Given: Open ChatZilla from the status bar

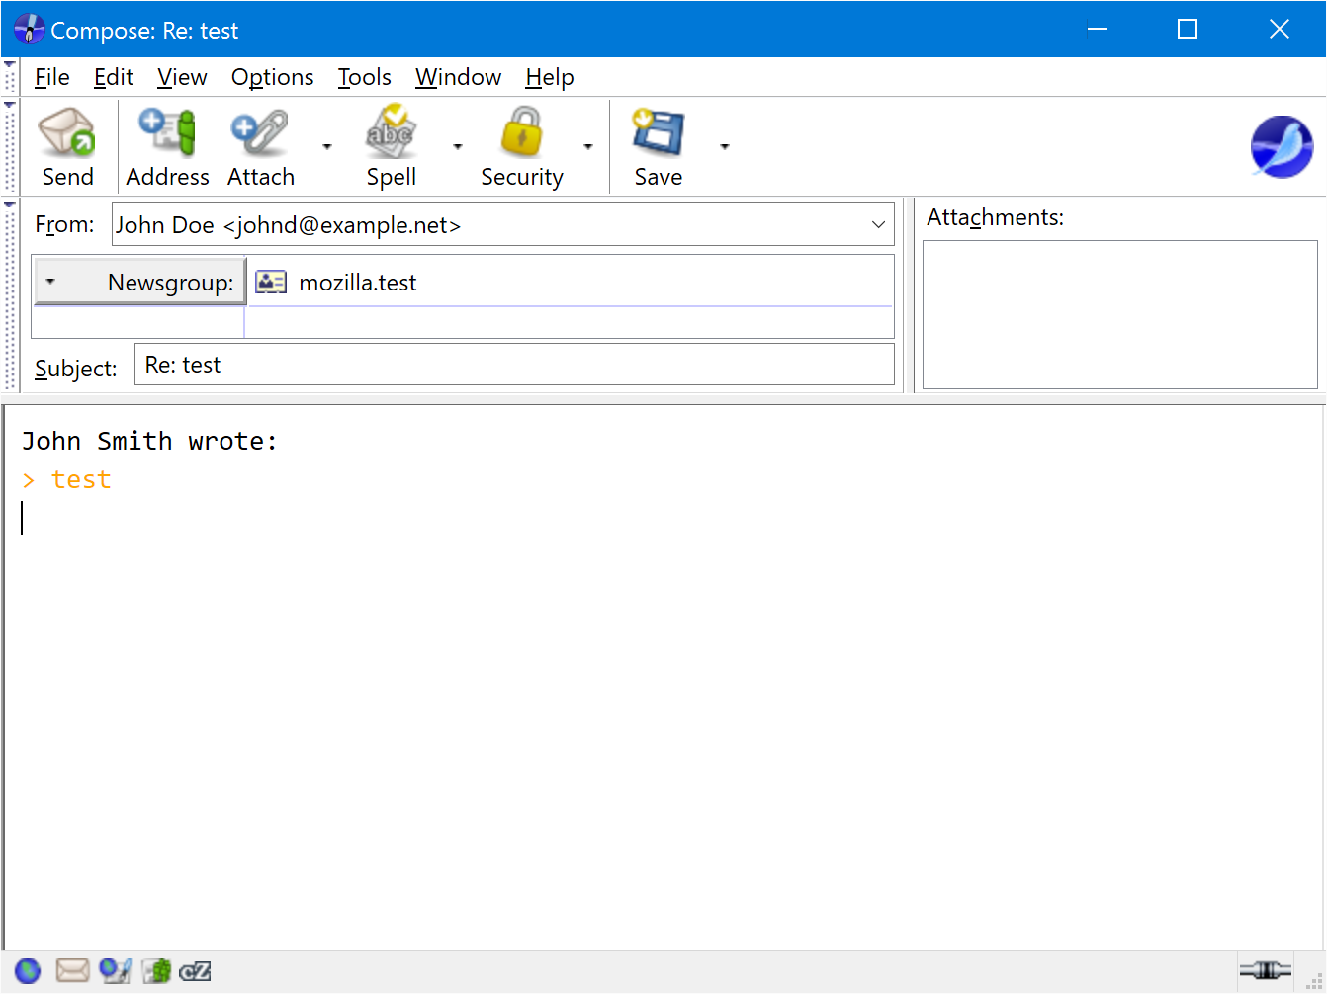Looking at the screenshot, I should tap(195, 970).
